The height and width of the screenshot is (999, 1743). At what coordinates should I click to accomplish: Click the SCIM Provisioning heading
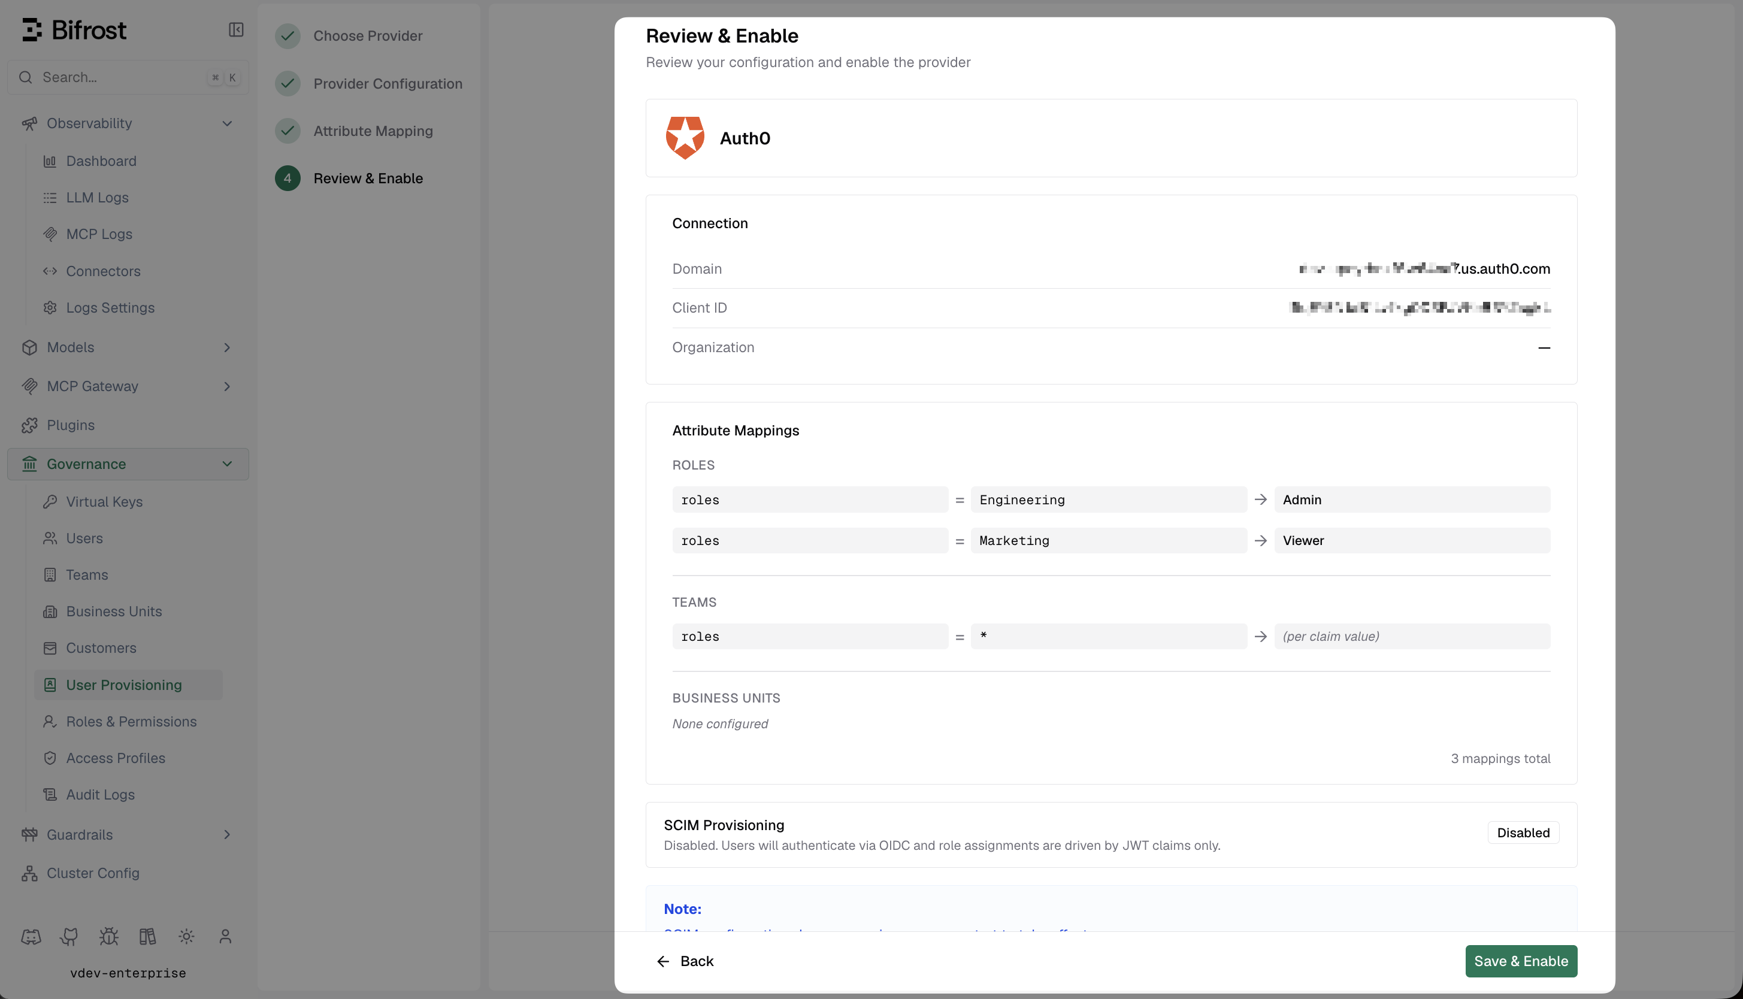[x=724, y=825]
